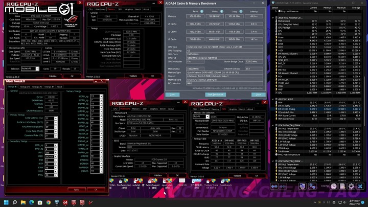The image size is (368, 207).
Task: Open CAS# Latency (CL) dropdown in MemTweakIt
Action: pyautogui.click(x=56, y=118)
